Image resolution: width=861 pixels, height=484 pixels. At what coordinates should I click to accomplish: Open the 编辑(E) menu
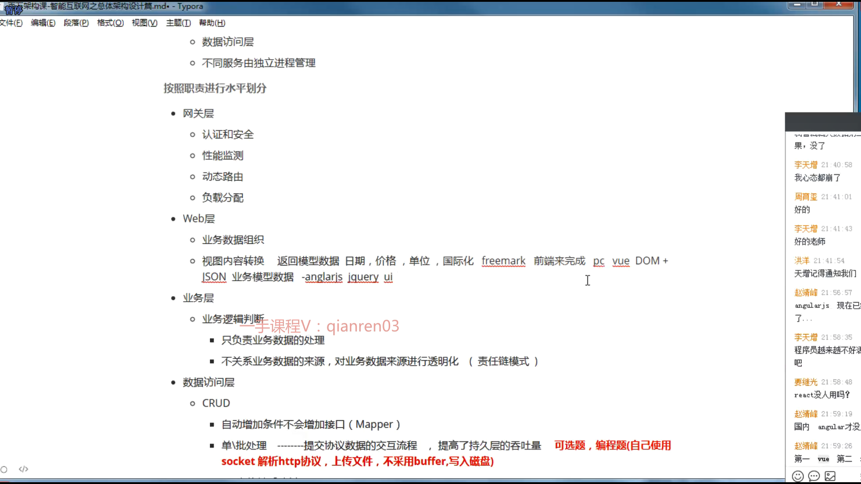pyautogui.click(x=43, y=23)
